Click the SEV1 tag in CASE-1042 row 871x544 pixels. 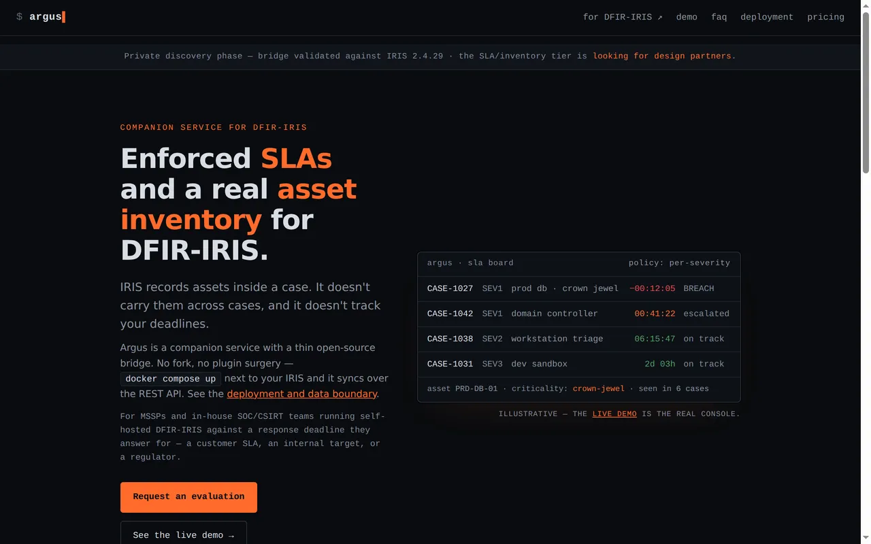492,313
